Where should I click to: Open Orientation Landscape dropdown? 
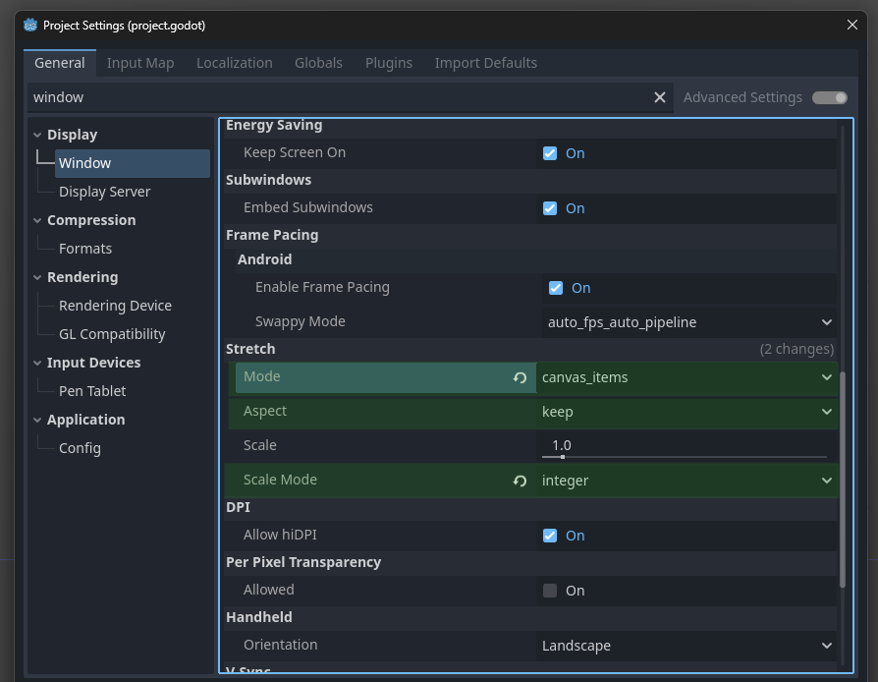(686, 646)
